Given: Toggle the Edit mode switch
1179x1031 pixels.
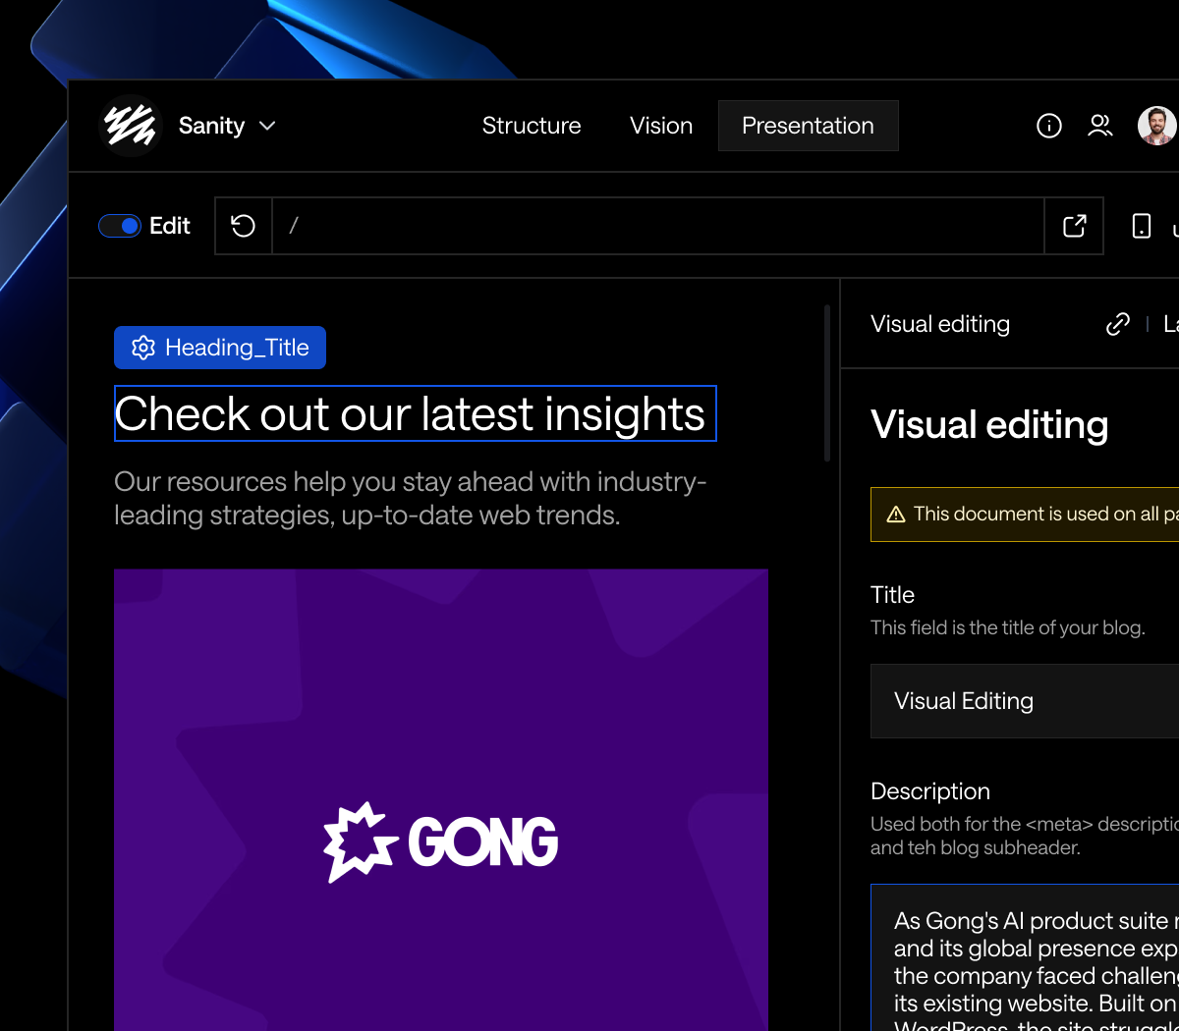Looking at the screenshot, I should pyautogui.click(x=120, y=226).
